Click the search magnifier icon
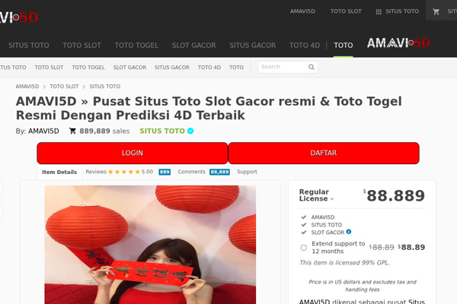Screen dimensions: 457x304 click(312, 67)
